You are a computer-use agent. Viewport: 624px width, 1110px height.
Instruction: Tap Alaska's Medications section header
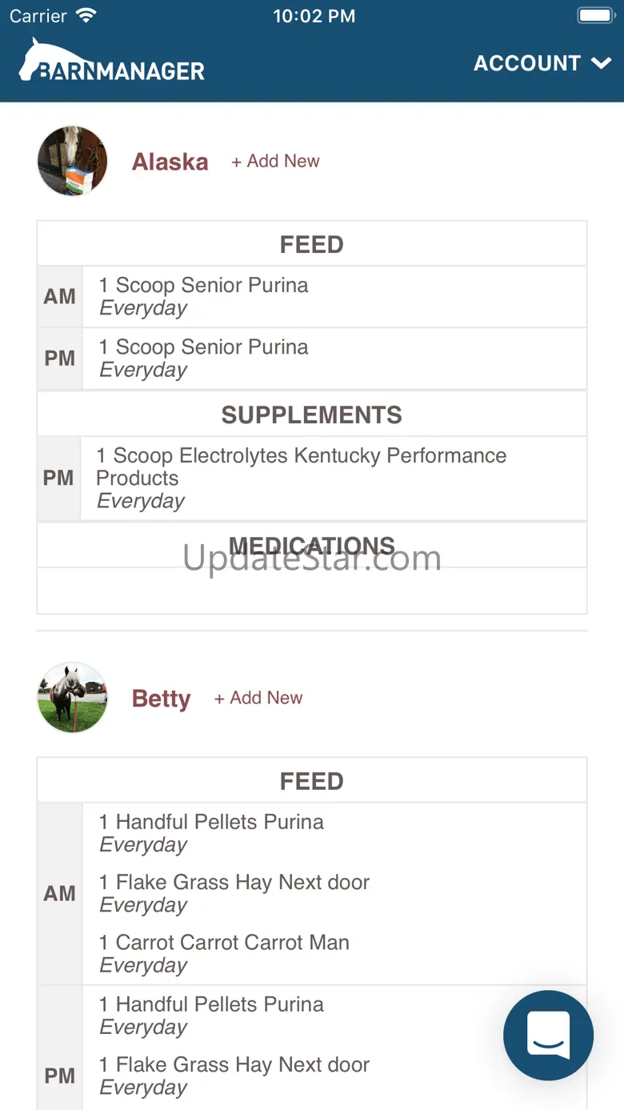(x=312, y=546)
